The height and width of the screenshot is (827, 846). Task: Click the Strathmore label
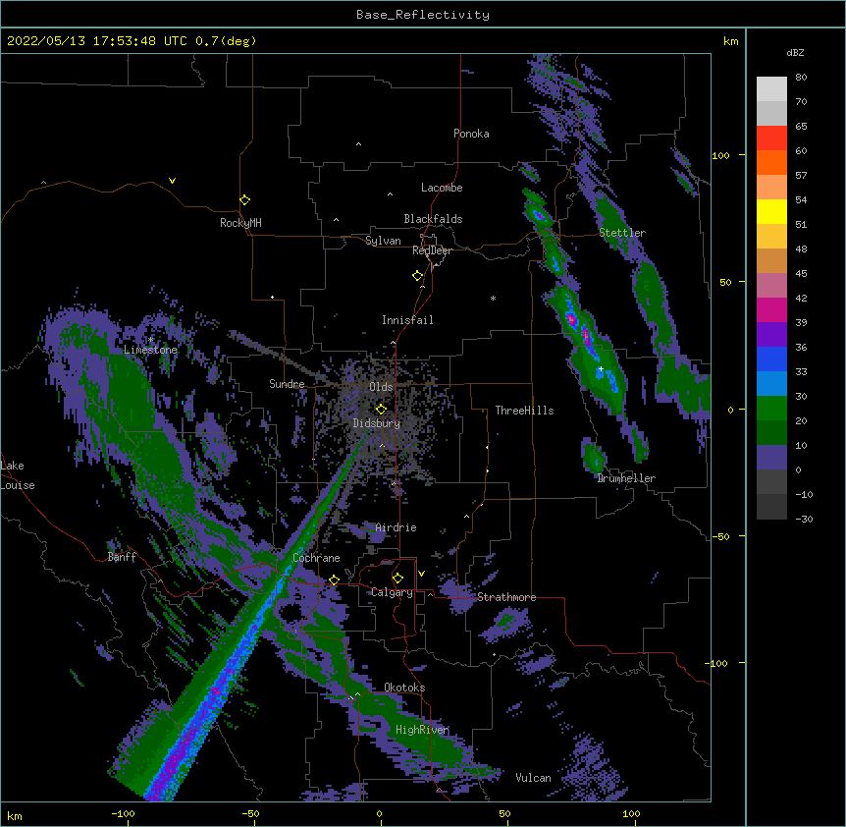point(506,597)
